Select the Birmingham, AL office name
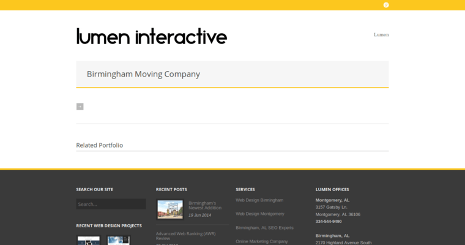The width and height of the screenshot is (465, 245). coord(332,236)
